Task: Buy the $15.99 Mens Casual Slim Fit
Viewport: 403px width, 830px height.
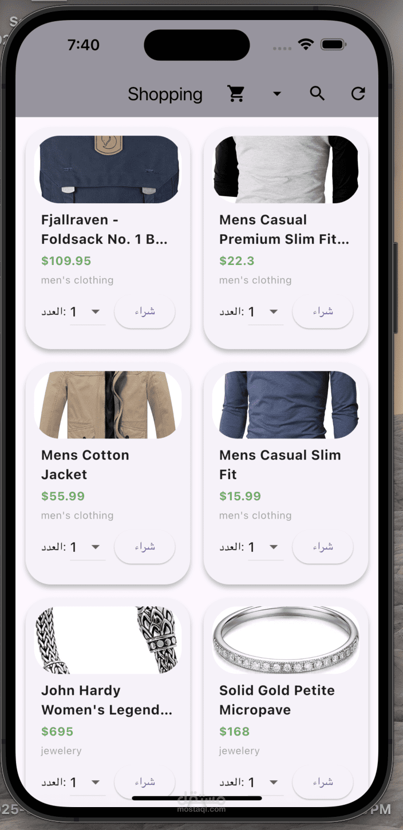Action: (x=323, y=547)
